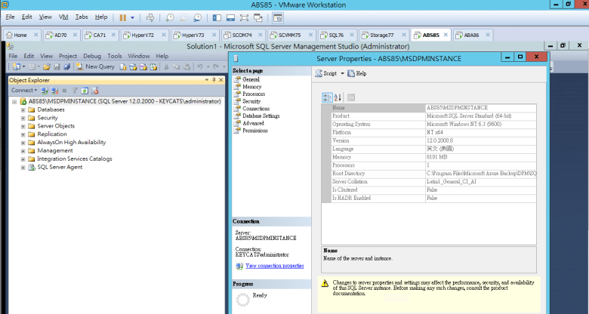Click the Refresh icon in Object Explorer toolbar
This screenshot has height=314, width=589.
click(85, 90)
